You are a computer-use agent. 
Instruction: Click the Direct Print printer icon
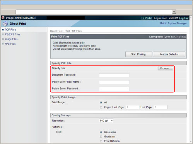click(5, 23)
